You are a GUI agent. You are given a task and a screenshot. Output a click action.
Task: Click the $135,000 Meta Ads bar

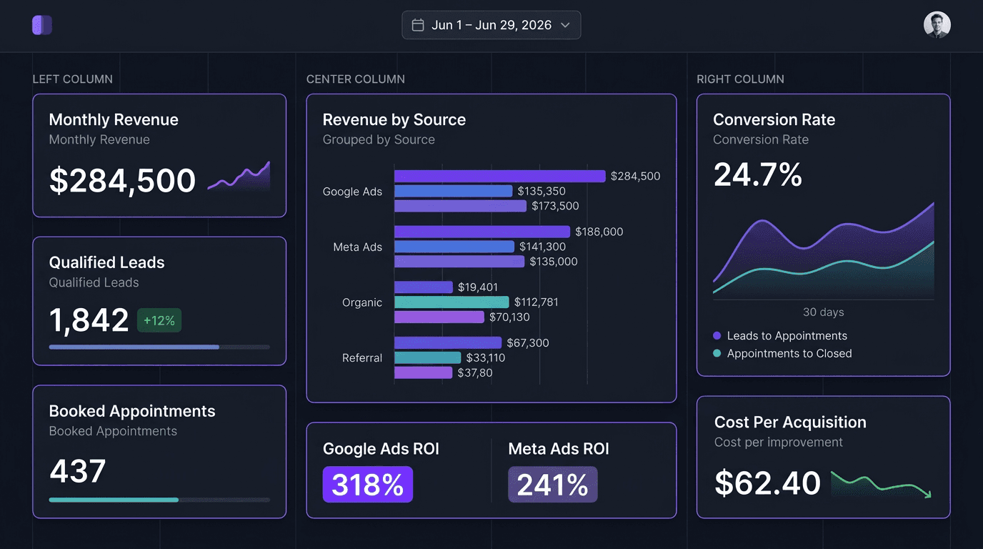[459, 262]
